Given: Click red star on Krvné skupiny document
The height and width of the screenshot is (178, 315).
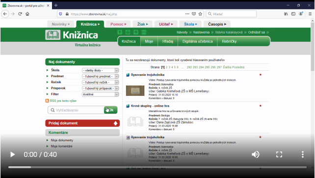Looking at the screenshot, I should coord(261,106).
